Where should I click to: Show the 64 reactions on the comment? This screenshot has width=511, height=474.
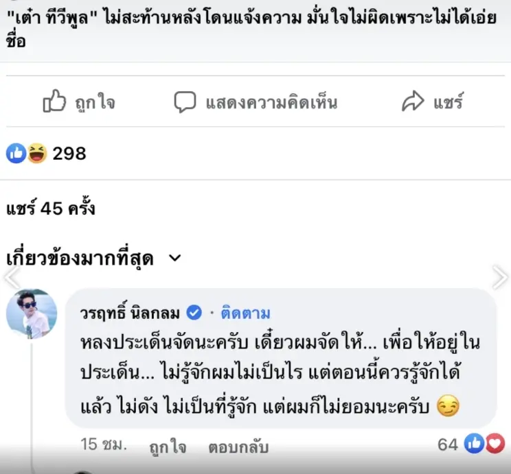448,445
